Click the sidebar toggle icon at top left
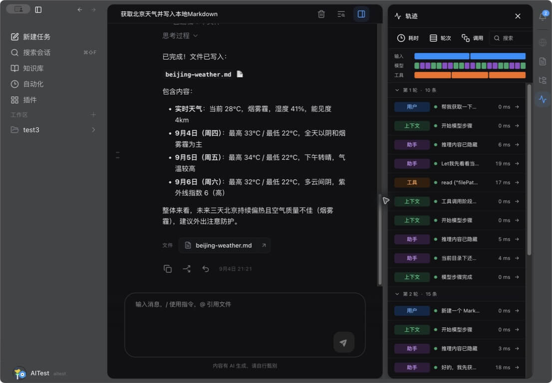552x383 pixels. 38,10
